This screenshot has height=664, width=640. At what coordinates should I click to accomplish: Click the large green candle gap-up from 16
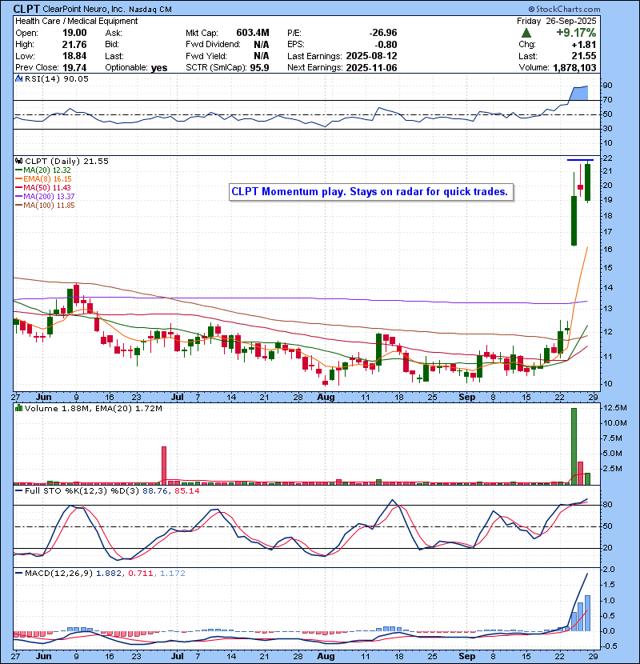[x=574, y=220]
